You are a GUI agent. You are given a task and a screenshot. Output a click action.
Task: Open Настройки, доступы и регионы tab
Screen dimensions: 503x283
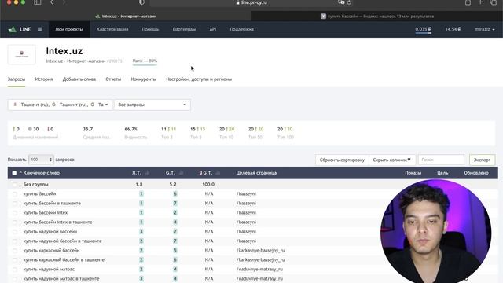click(199, 79)
